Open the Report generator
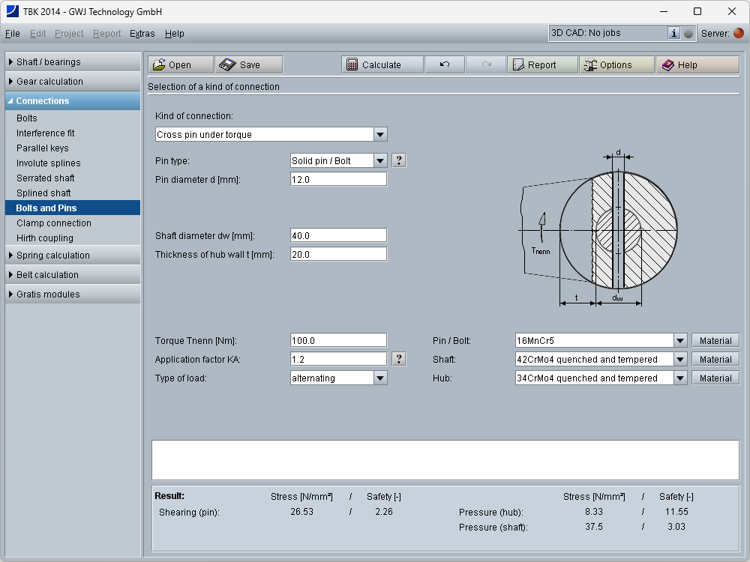 click(541, 65)
